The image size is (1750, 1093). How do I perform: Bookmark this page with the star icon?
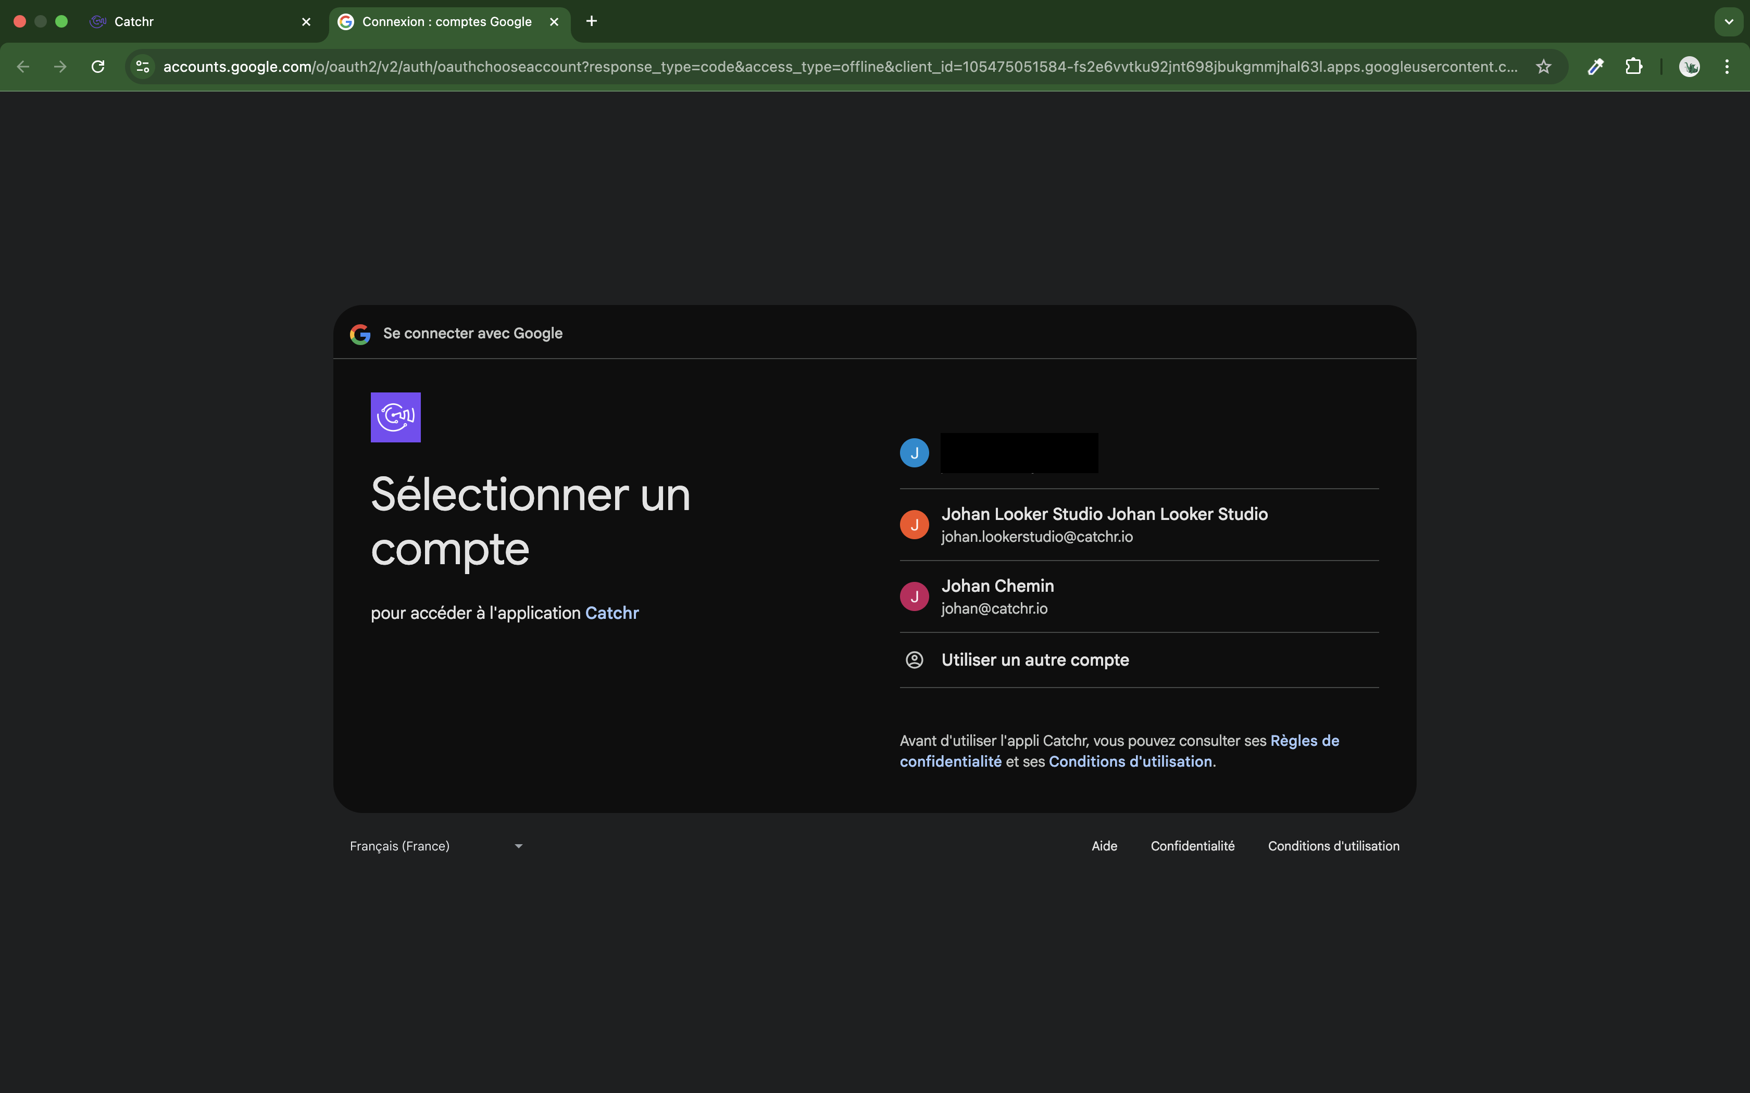(x=1544, y=67)
